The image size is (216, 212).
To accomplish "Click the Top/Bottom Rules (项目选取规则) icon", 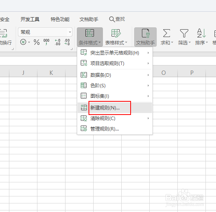I will (84, 63).
